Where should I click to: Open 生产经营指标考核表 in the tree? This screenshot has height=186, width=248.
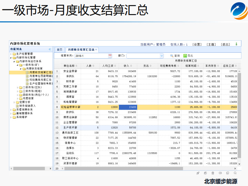point(41,83)
